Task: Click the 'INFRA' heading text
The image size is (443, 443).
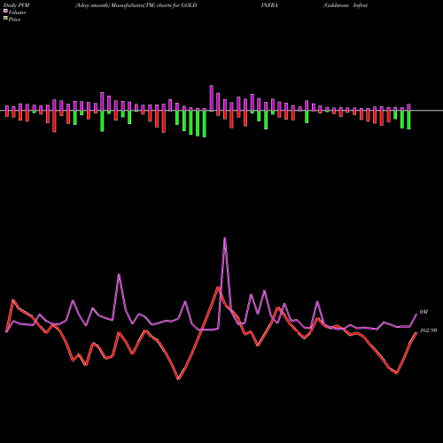Action: (x=269, y=5)
